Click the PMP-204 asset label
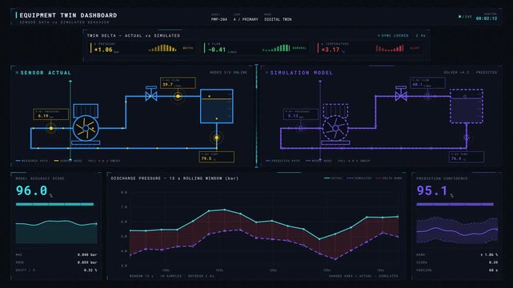This screenshot has height=288, width=513. [218, 19]
